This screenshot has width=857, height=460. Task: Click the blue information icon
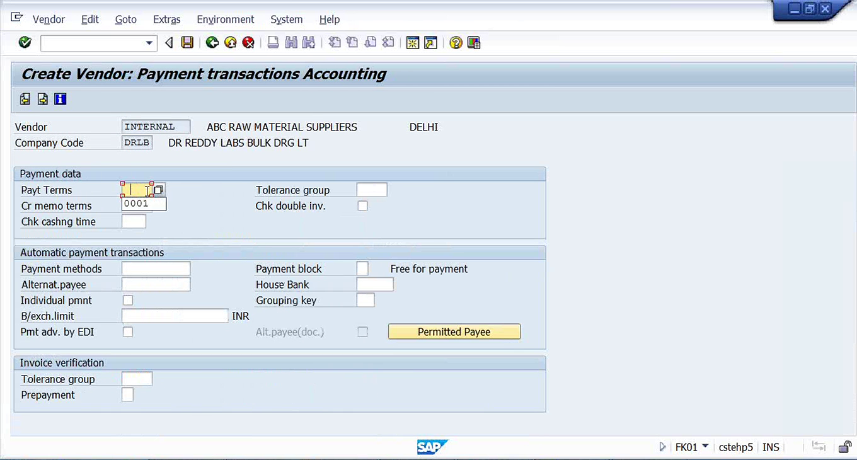tap(60, 99)
